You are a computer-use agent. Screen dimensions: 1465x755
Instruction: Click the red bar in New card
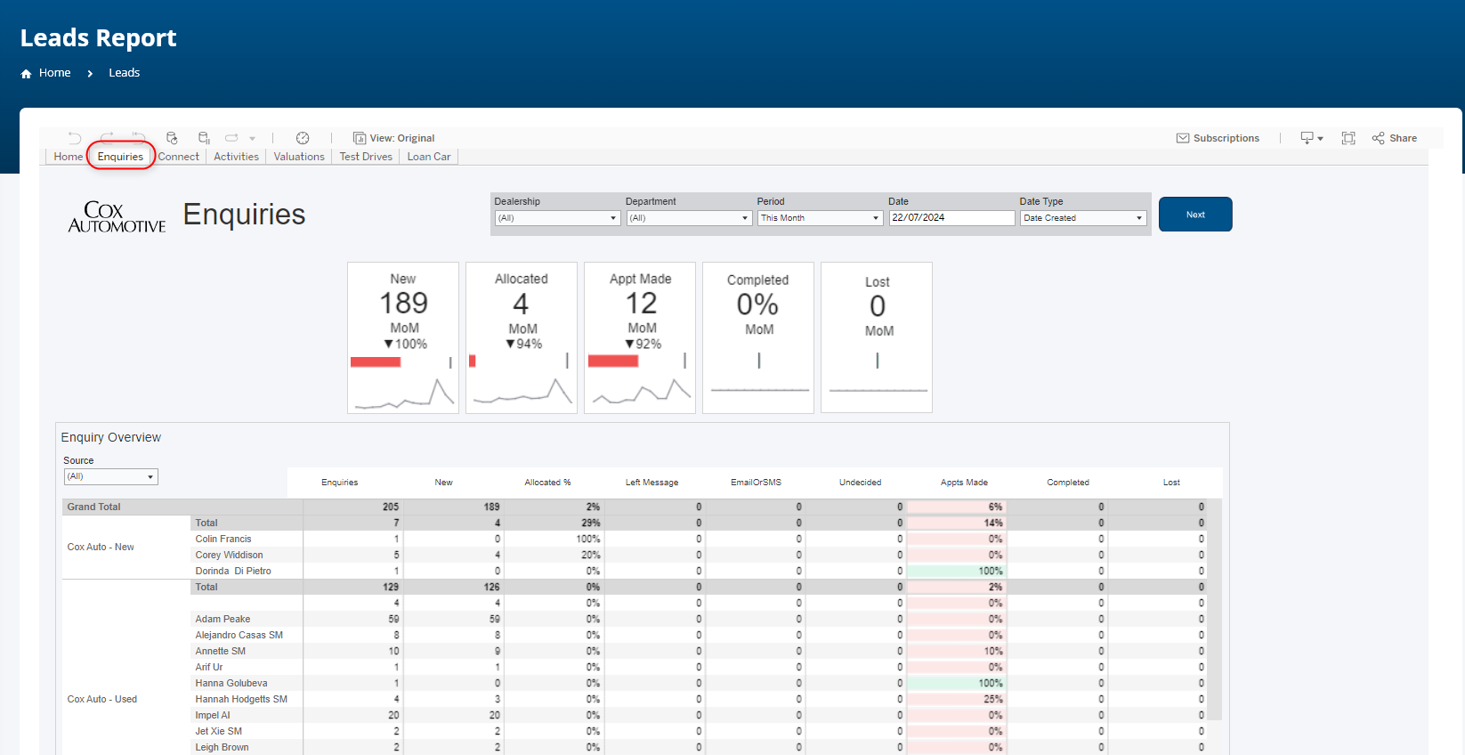[x=376, y=361]
